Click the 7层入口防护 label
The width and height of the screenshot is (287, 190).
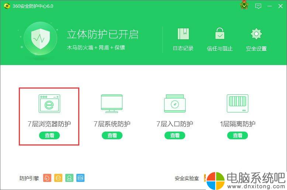(175, 124)
